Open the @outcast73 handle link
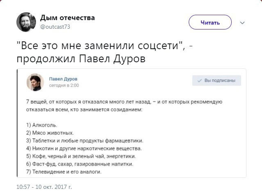 [55, 27]
